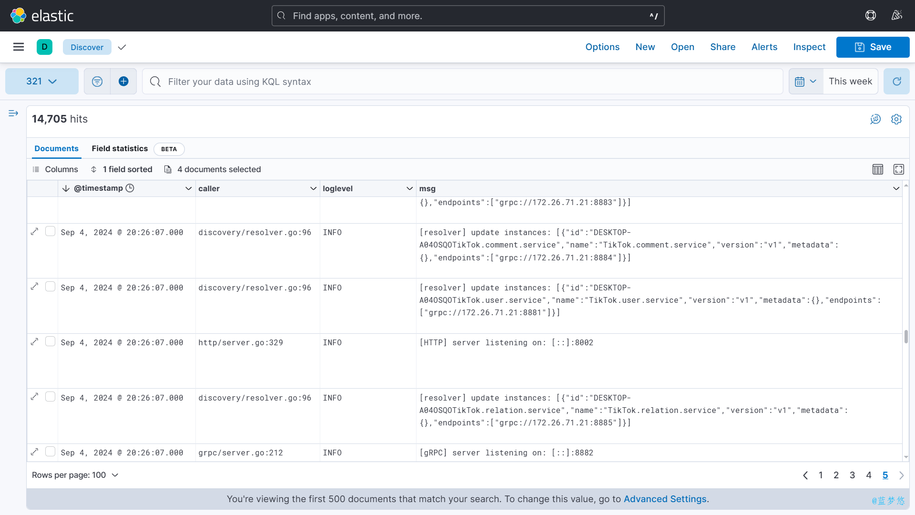Open the date quick menu calendar icon
This screenshot has height=515, width=915.
pos(805,82)
